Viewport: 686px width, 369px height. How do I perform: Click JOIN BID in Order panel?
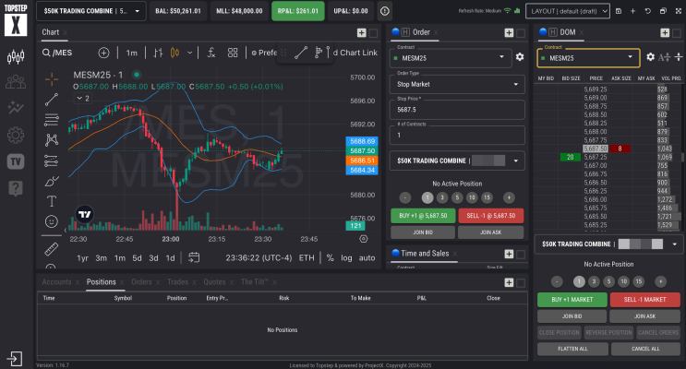(x=423, y=232)
